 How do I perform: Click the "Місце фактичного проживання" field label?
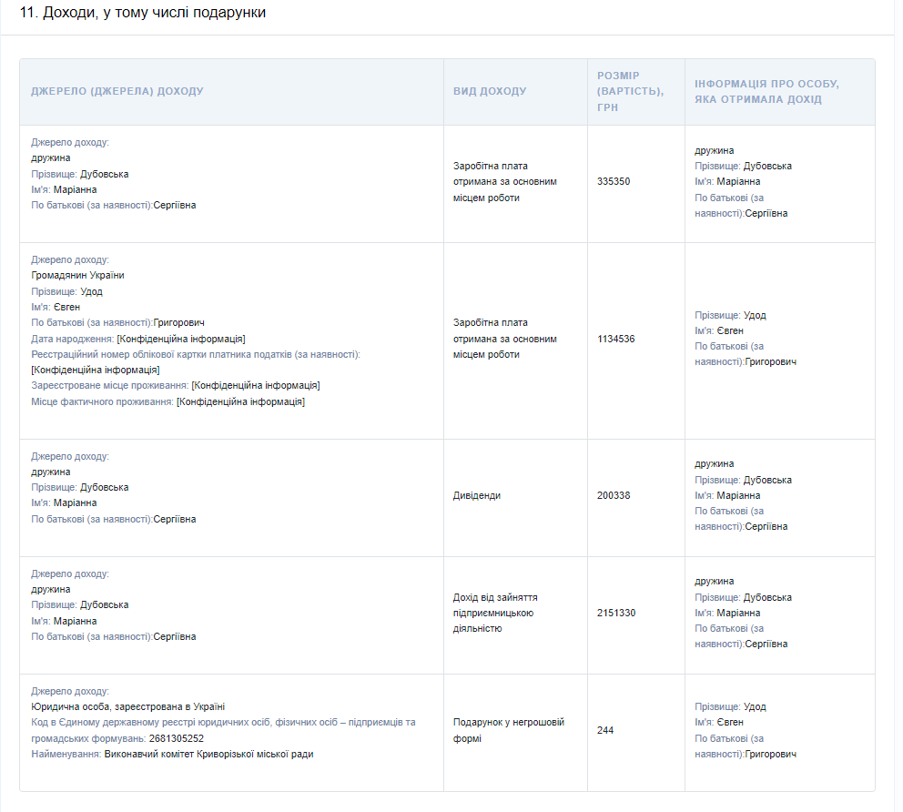click(102, 401)
